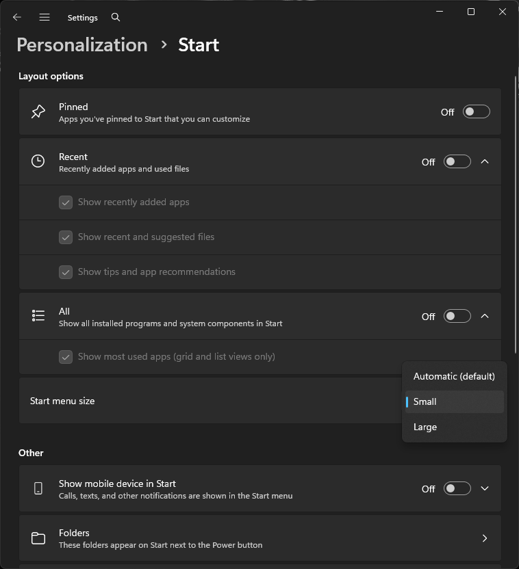
Task: Select Automatic (default) menu size
Action: pos(455,376)
